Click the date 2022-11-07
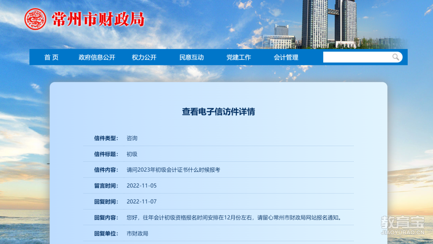This screenshot has width=433, height=244. click(x=142, y=202)
